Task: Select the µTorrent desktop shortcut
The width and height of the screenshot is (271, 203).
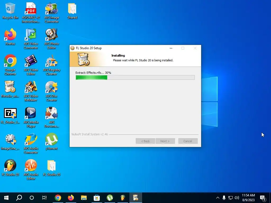Action: 52,142
